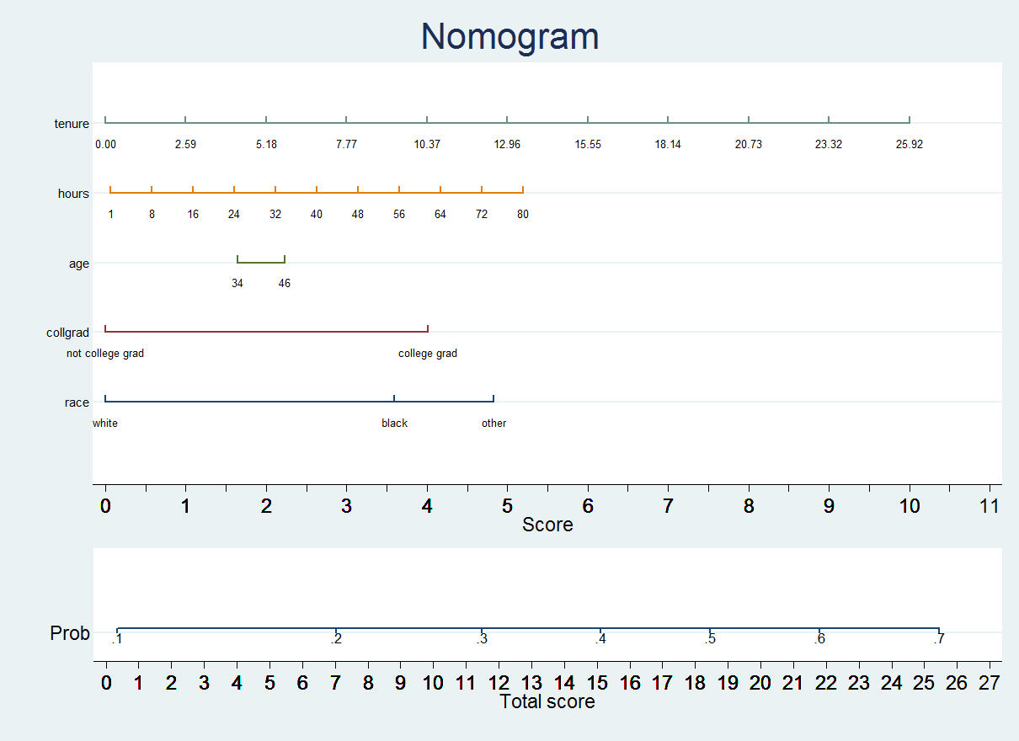Select Prob scale value .6
This screenshot has width=1019, height=741.
tap(819, 640)
